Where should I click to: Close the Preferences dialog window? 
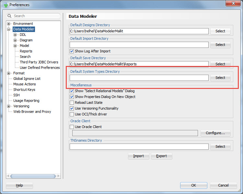(x=231, y=4)
